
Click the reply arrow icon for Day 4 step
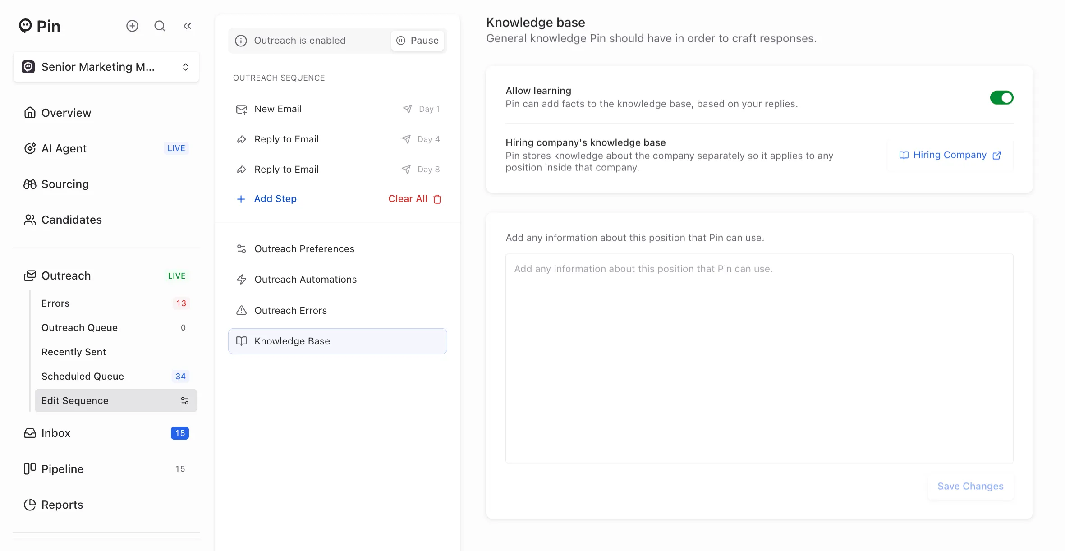[241, 139]
